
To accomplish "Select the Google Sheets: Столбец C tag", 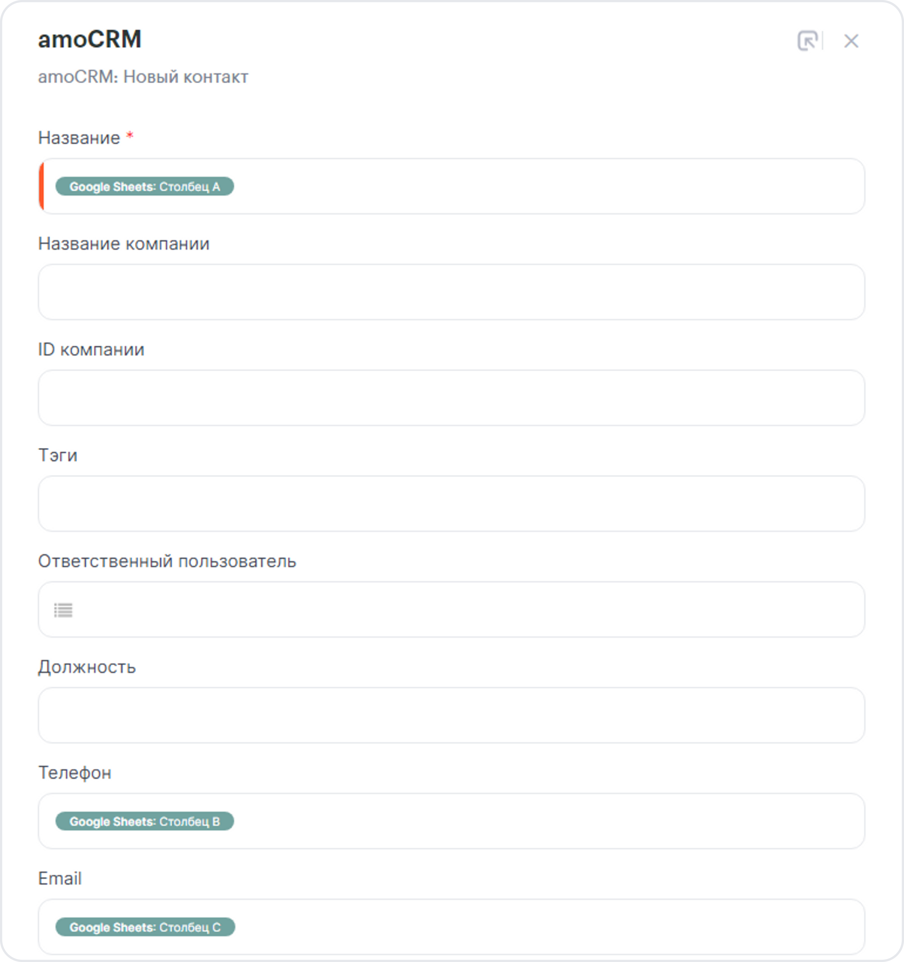I will [x=145, y=927].
